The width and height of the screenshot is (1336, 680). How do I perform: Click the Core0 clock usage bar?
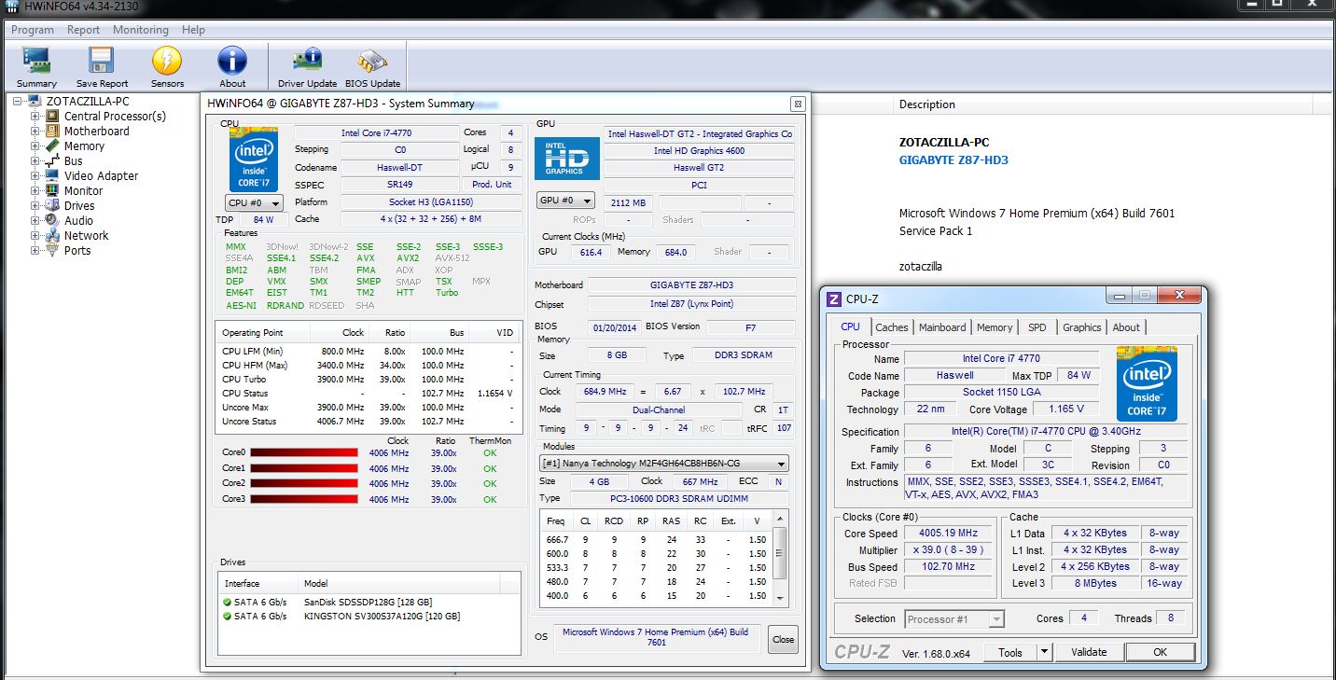[x=304, y=453]
